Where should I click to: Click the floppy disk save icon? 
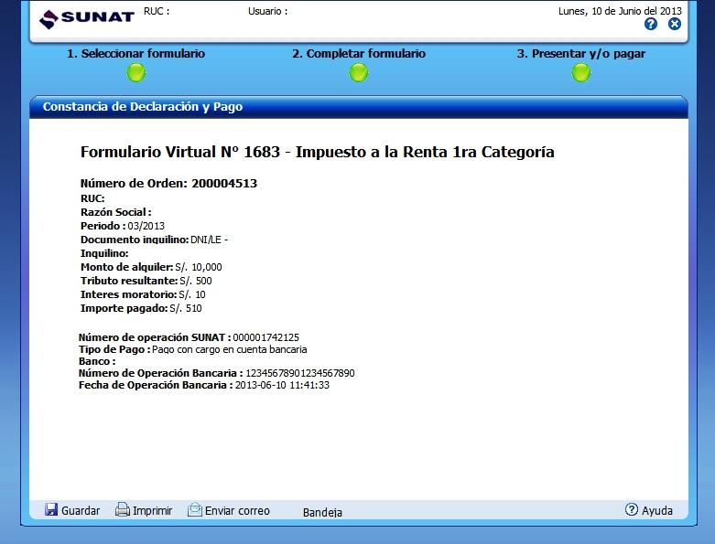(x=51, y=509)
